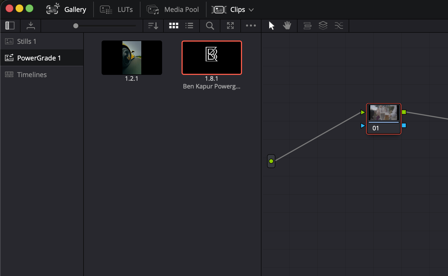
Task: Click the gallery search icon
Action: [x=210, y=26]
